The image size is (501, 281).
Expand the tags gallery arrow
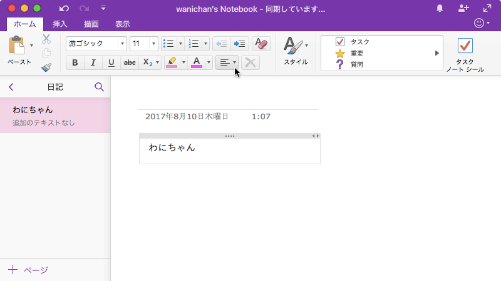436,53
